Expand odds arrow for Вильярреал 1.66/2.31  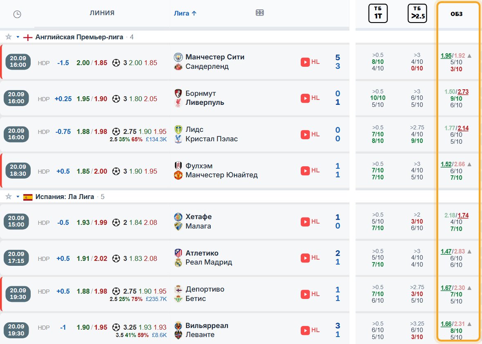coord(469,324)
